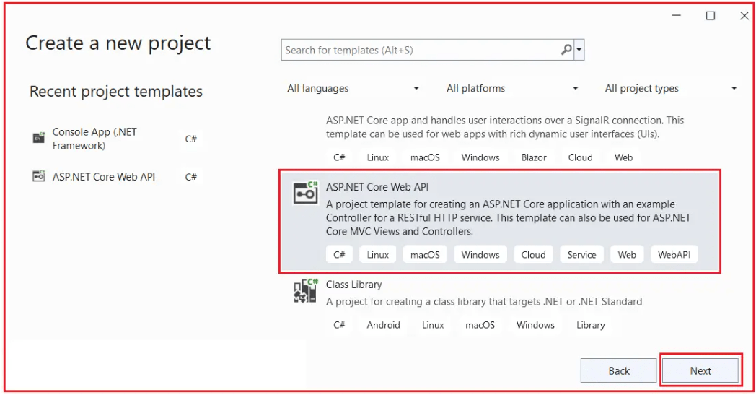Focus the Search for templates field

coord(418,50)
